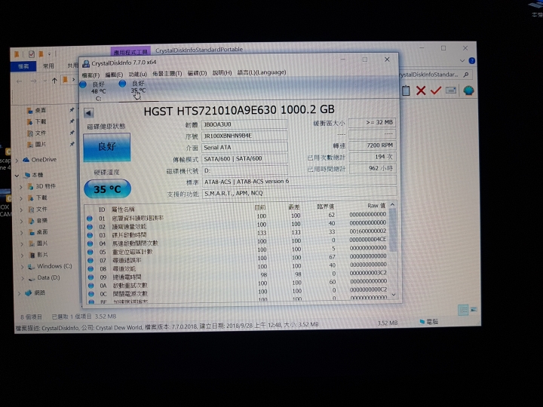The height and width of the screenshot is (407, 543).
Task: Click the SATA/600 transfer mode field
Action: tap(244, 159)
